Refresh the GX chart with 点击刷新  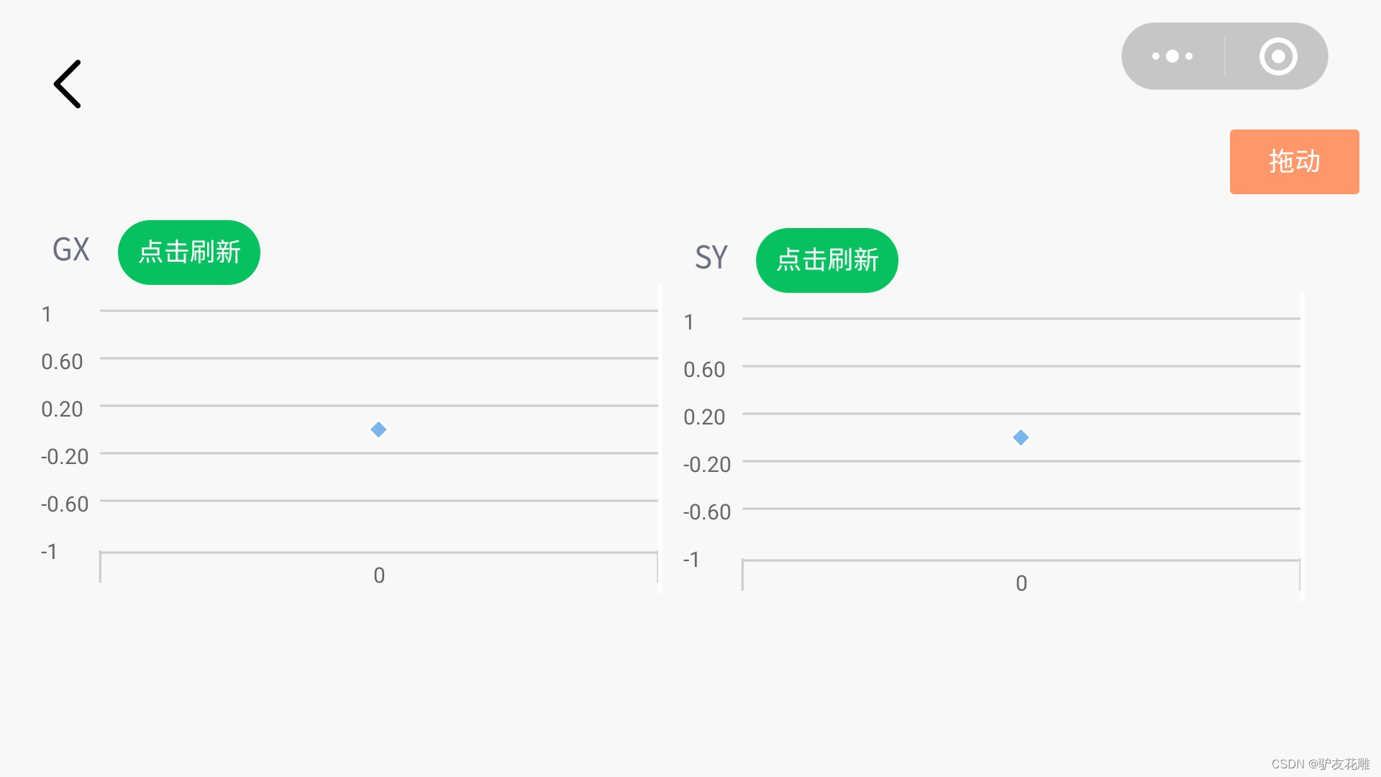tap(189, 253)
